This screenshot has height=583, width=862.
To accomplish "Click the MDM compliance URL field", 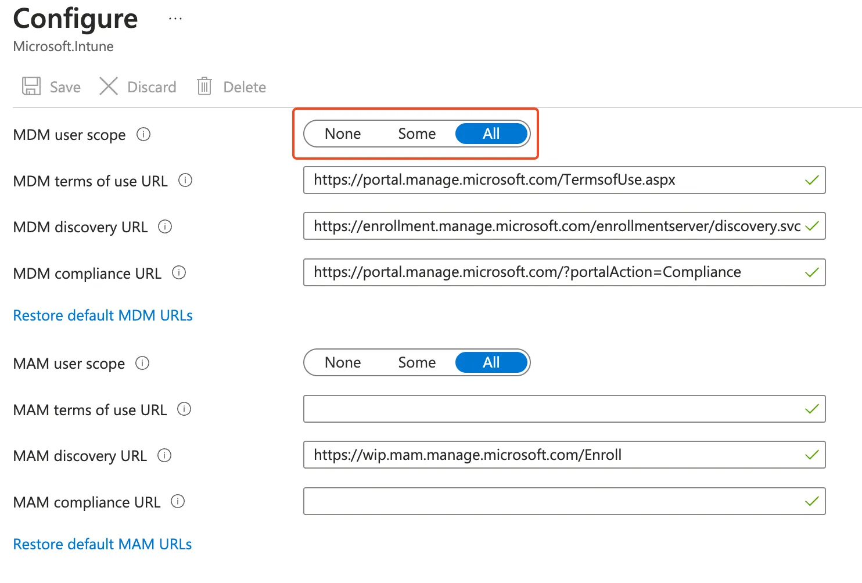I will coord(564,272).
